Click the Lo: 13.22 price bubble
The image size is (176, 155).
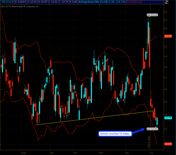152,129
